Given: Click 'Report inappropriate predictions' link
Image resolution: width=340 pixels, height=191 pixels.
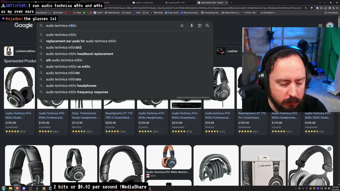Looking at the screenshot, I should 193,97.
